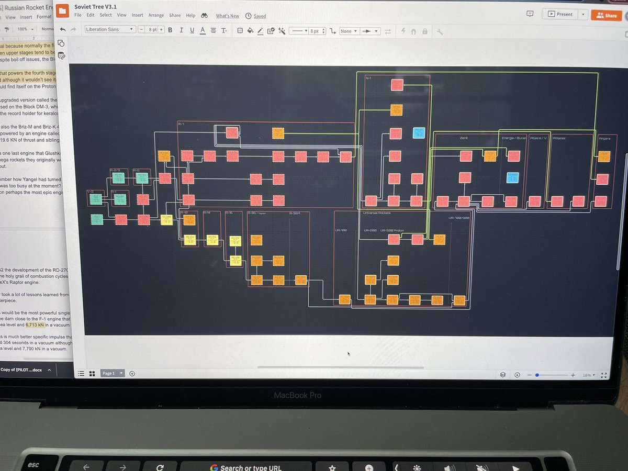628x471 pixels.
Task: Open the What's New link
Action: pos(227,16)
